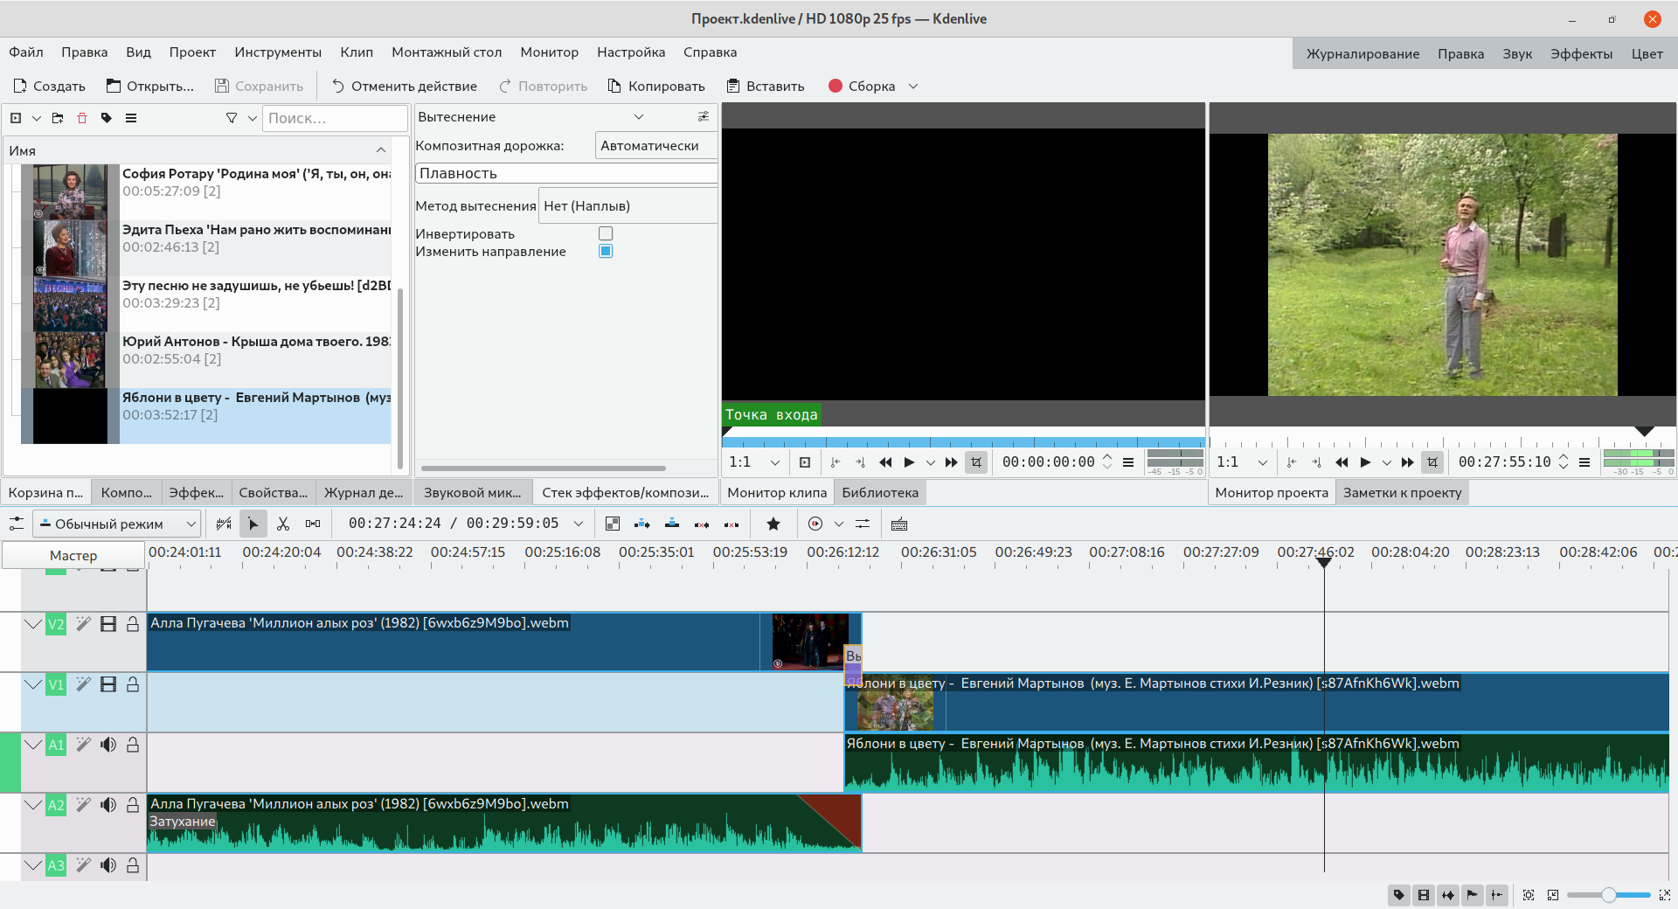Click the Открыть... button
Image resolution: width=1678 pixels, height=909 pixels.
tap(150, 87)
